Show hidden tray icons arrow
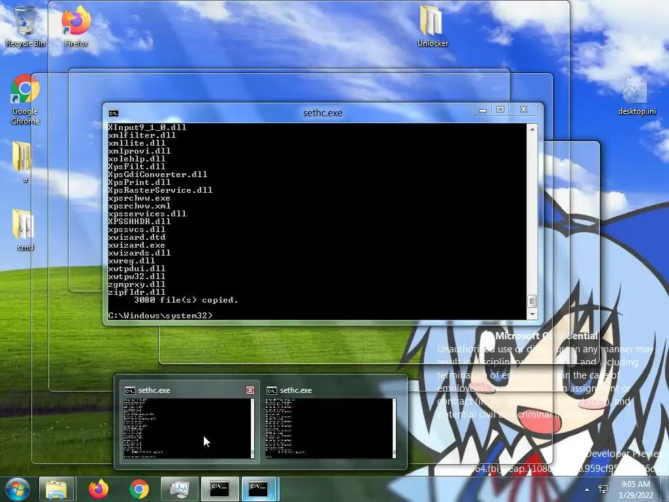Viewport: 669px width, 502px height. click(587, 490)
